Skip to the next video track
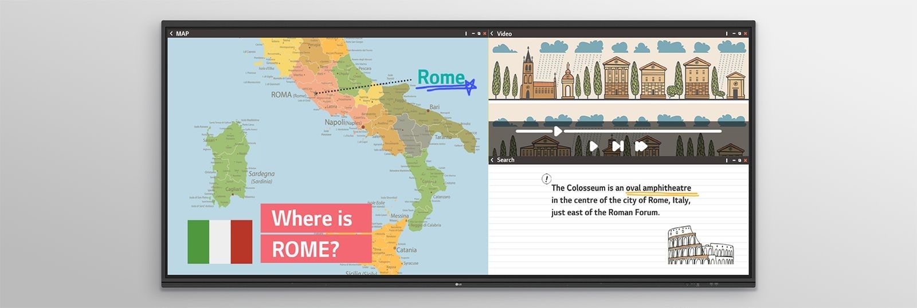917x308 pixels. pos(617,147)
